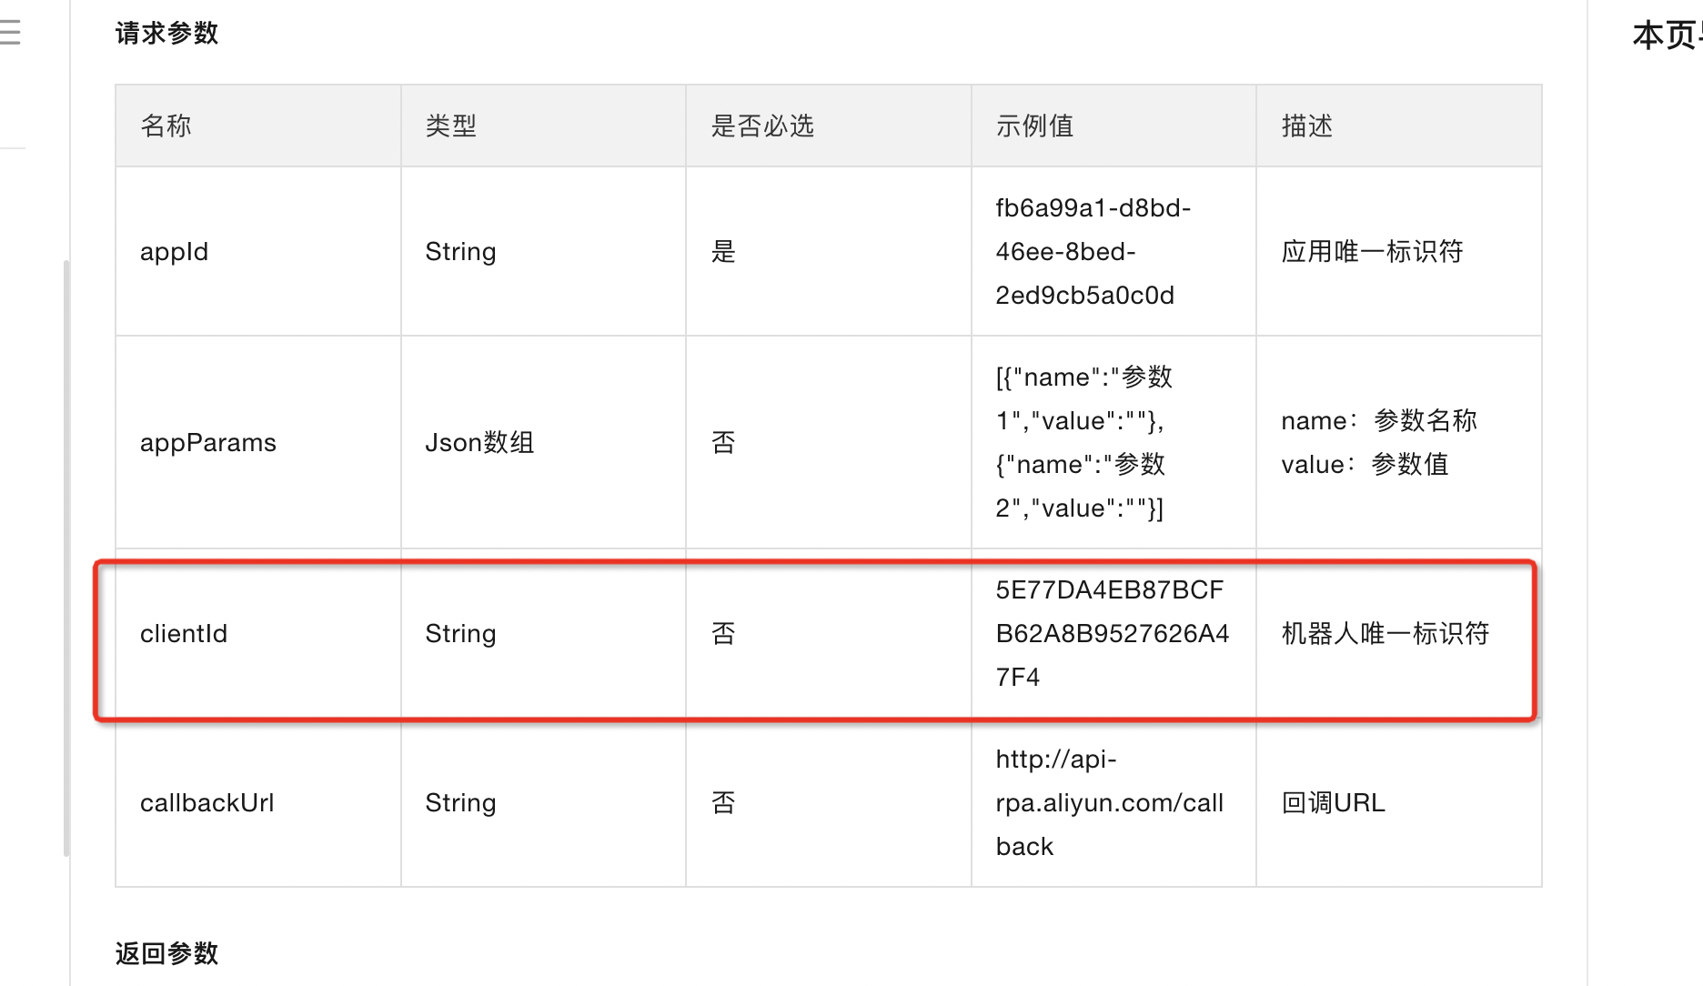Select the 类型 column header
The height and width of the screenshot is (986, 1703).
click(451, 126)
